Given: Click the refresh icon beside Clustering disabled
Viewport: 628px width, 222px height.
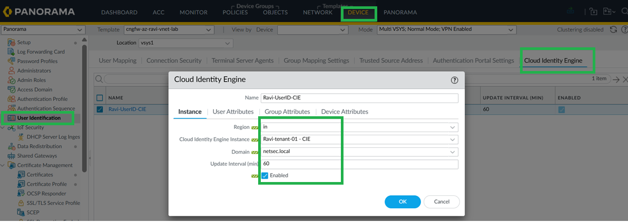Looking at the screenshot, I should [613, 30].
